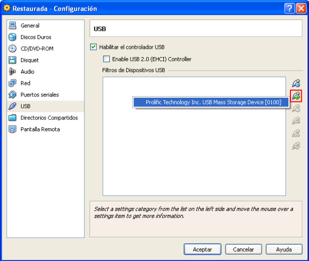Go to Discos Duros settings
This screenshot has width=309, height=261.
[x=36, y=37]
